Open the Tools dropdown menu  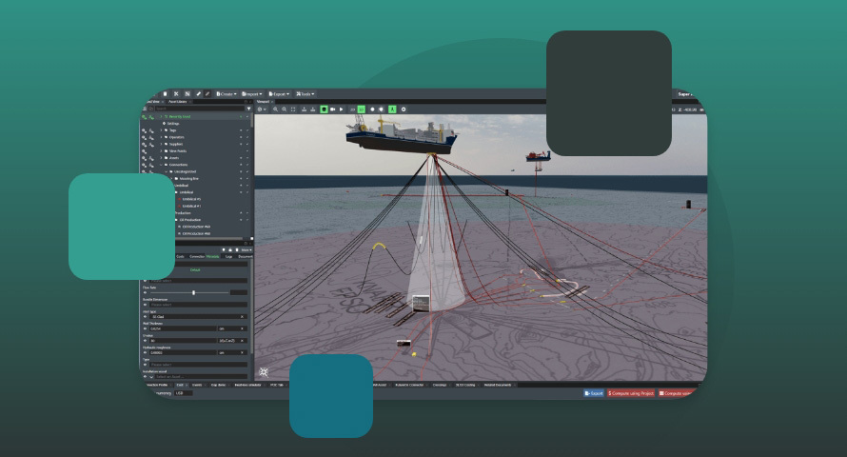coord(305,93)
